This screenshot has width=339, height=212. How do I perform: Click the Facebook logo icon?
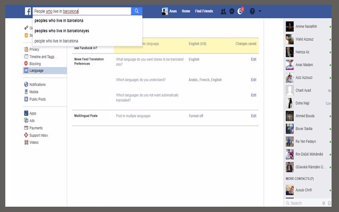point(28,11)
